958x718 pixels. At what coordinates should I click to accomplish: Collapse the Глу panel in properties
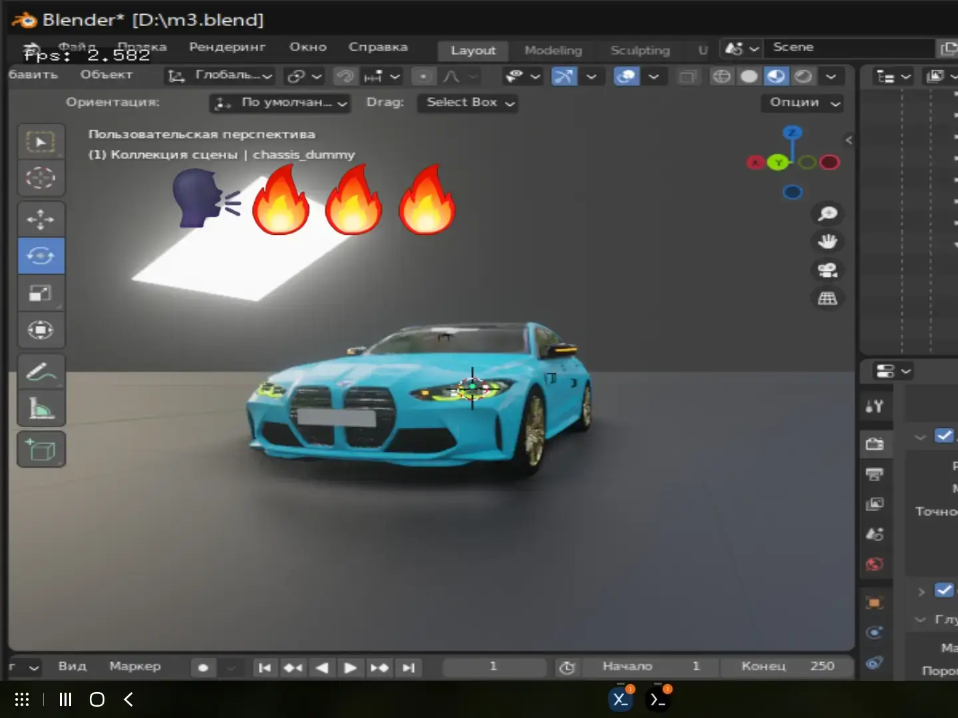point(920,620)
